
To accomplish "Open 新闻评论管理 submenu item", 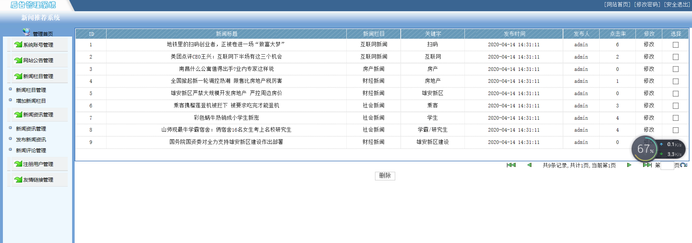I will [31, 150].
